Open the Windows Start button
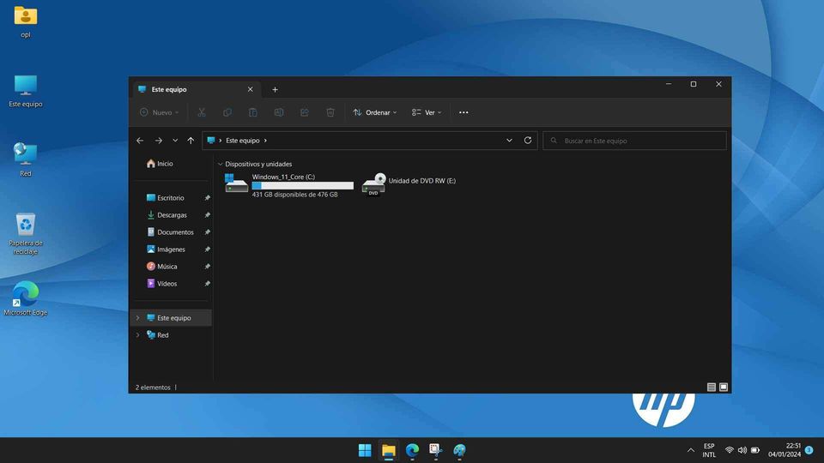The image size is (824, 463). (365, 450)
